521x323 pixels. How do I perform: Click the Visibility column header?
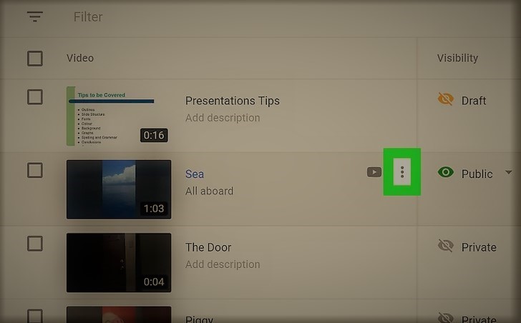coord(457,58)
